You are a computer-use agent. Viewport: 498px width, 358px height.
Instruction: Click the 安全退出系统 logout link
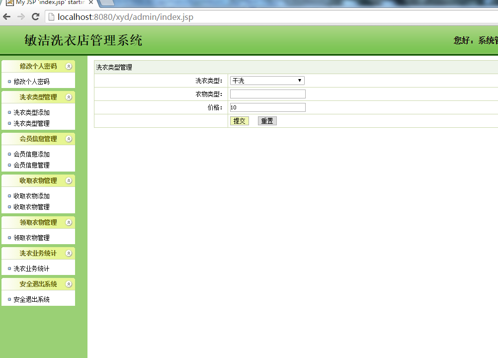(x=31, y=299)
